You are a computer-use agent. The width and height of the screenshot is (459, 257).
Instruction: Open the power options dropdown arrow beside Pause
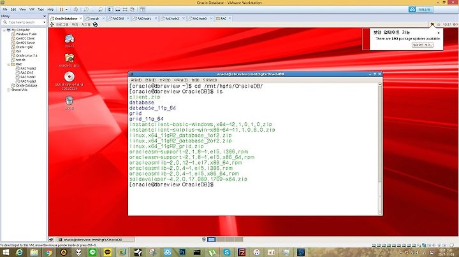[x=66, y=10]
